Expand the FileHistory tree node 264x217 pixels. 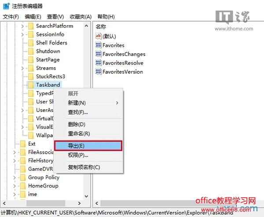[15, 161]
